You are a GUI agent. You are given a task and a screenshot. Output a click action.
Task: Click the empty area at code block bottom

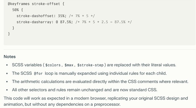coord(99,41)
